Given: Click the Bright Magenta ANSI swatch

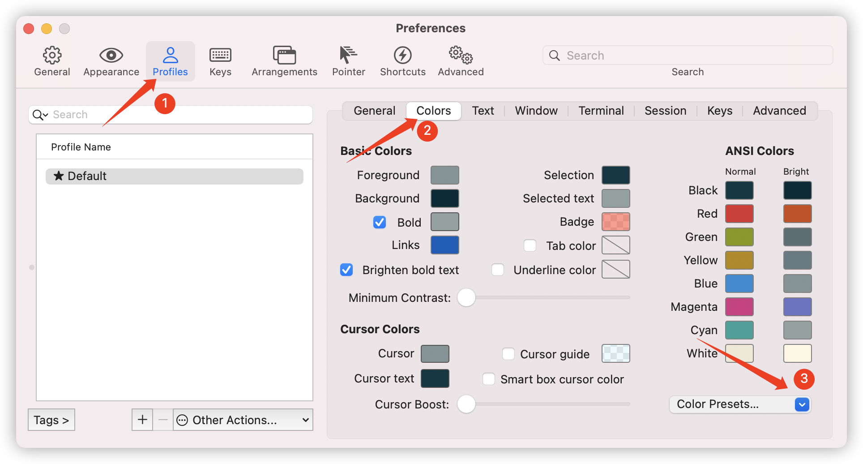Looking at the screenshot, I should coord(798,307).
